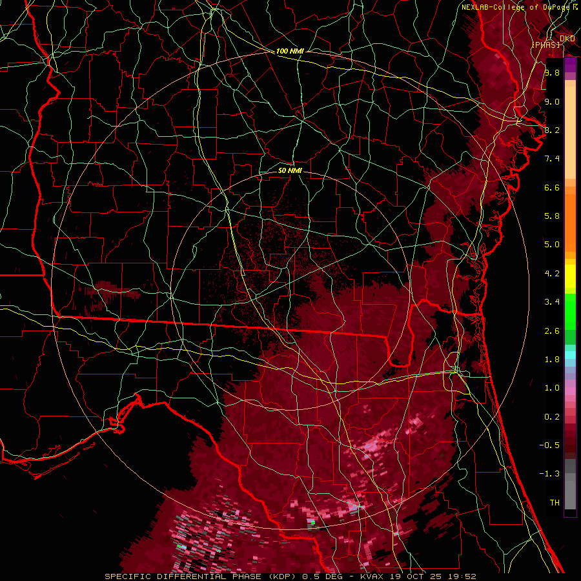Click the 4.2 value on the scale
581x581 pixels.
coord(552,274)
